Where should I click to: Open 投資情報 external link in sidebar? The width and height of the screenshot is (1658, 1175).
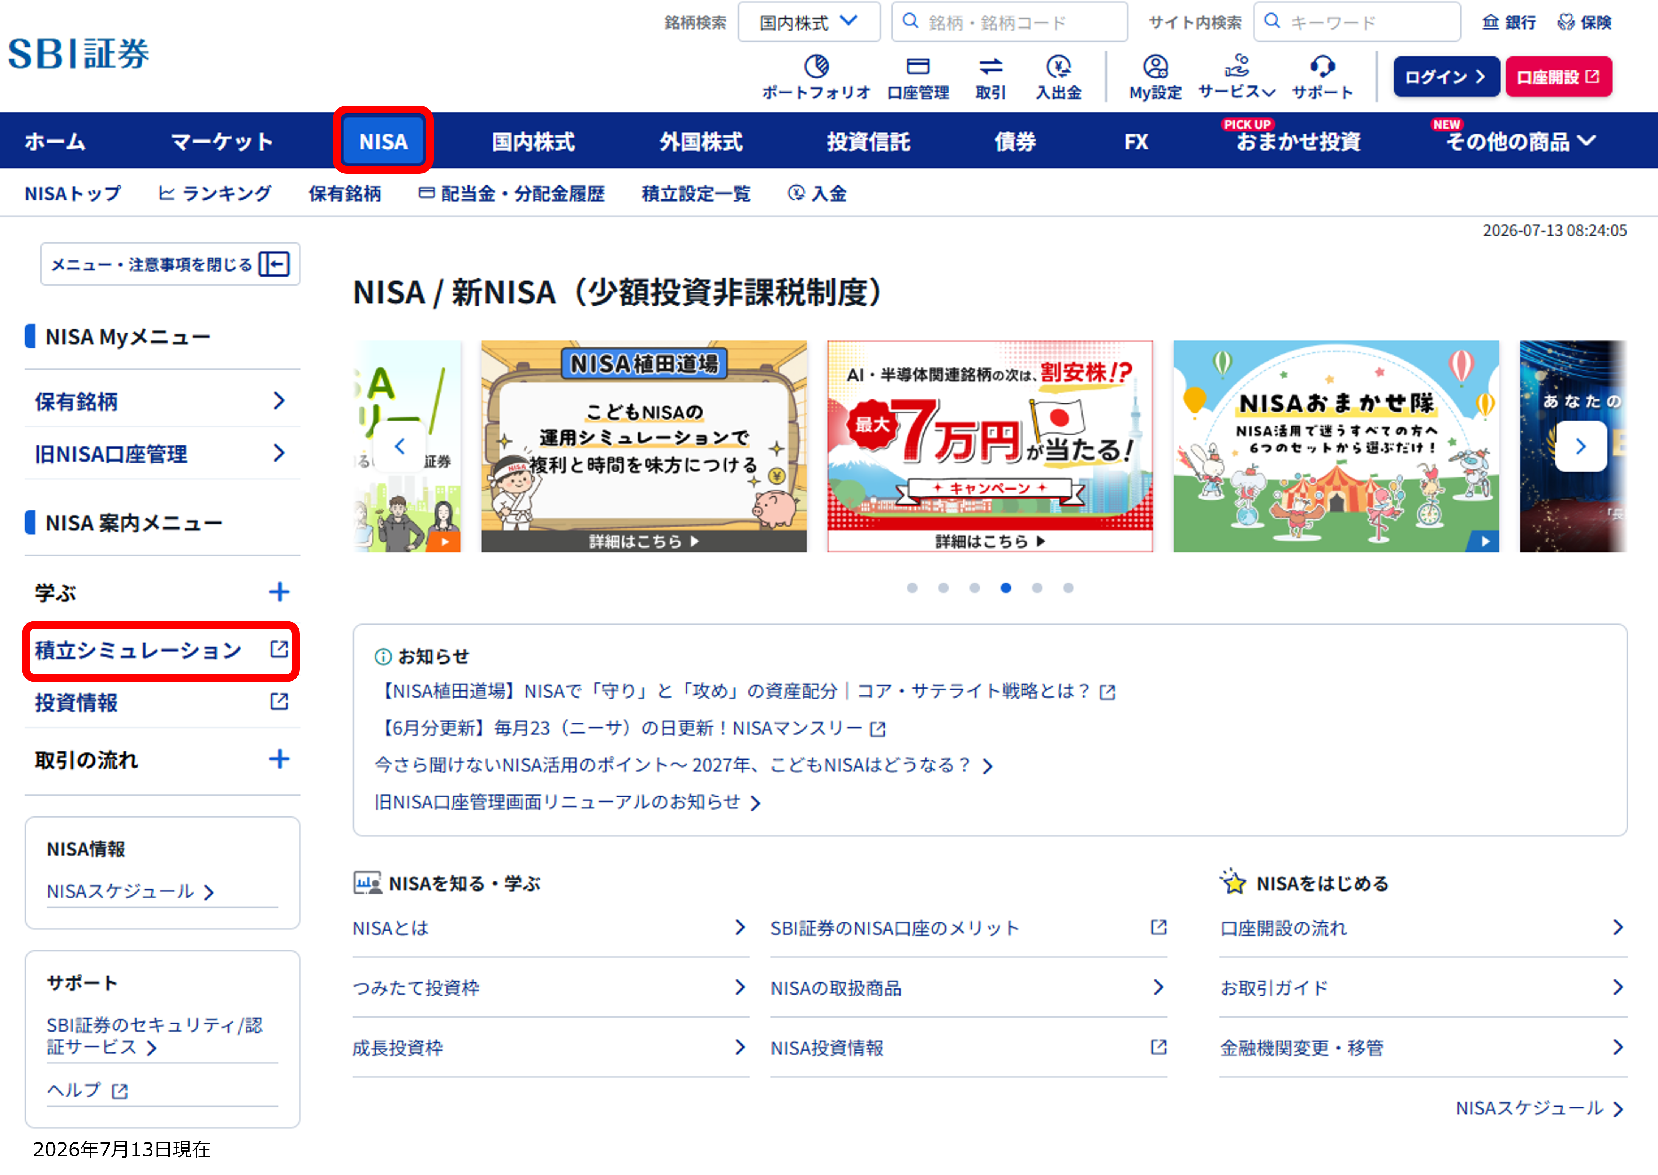[162, 702]
